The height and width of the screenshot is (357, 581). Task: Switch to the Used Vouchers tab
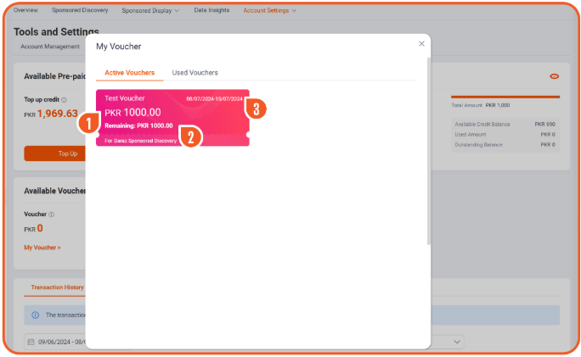195,73
